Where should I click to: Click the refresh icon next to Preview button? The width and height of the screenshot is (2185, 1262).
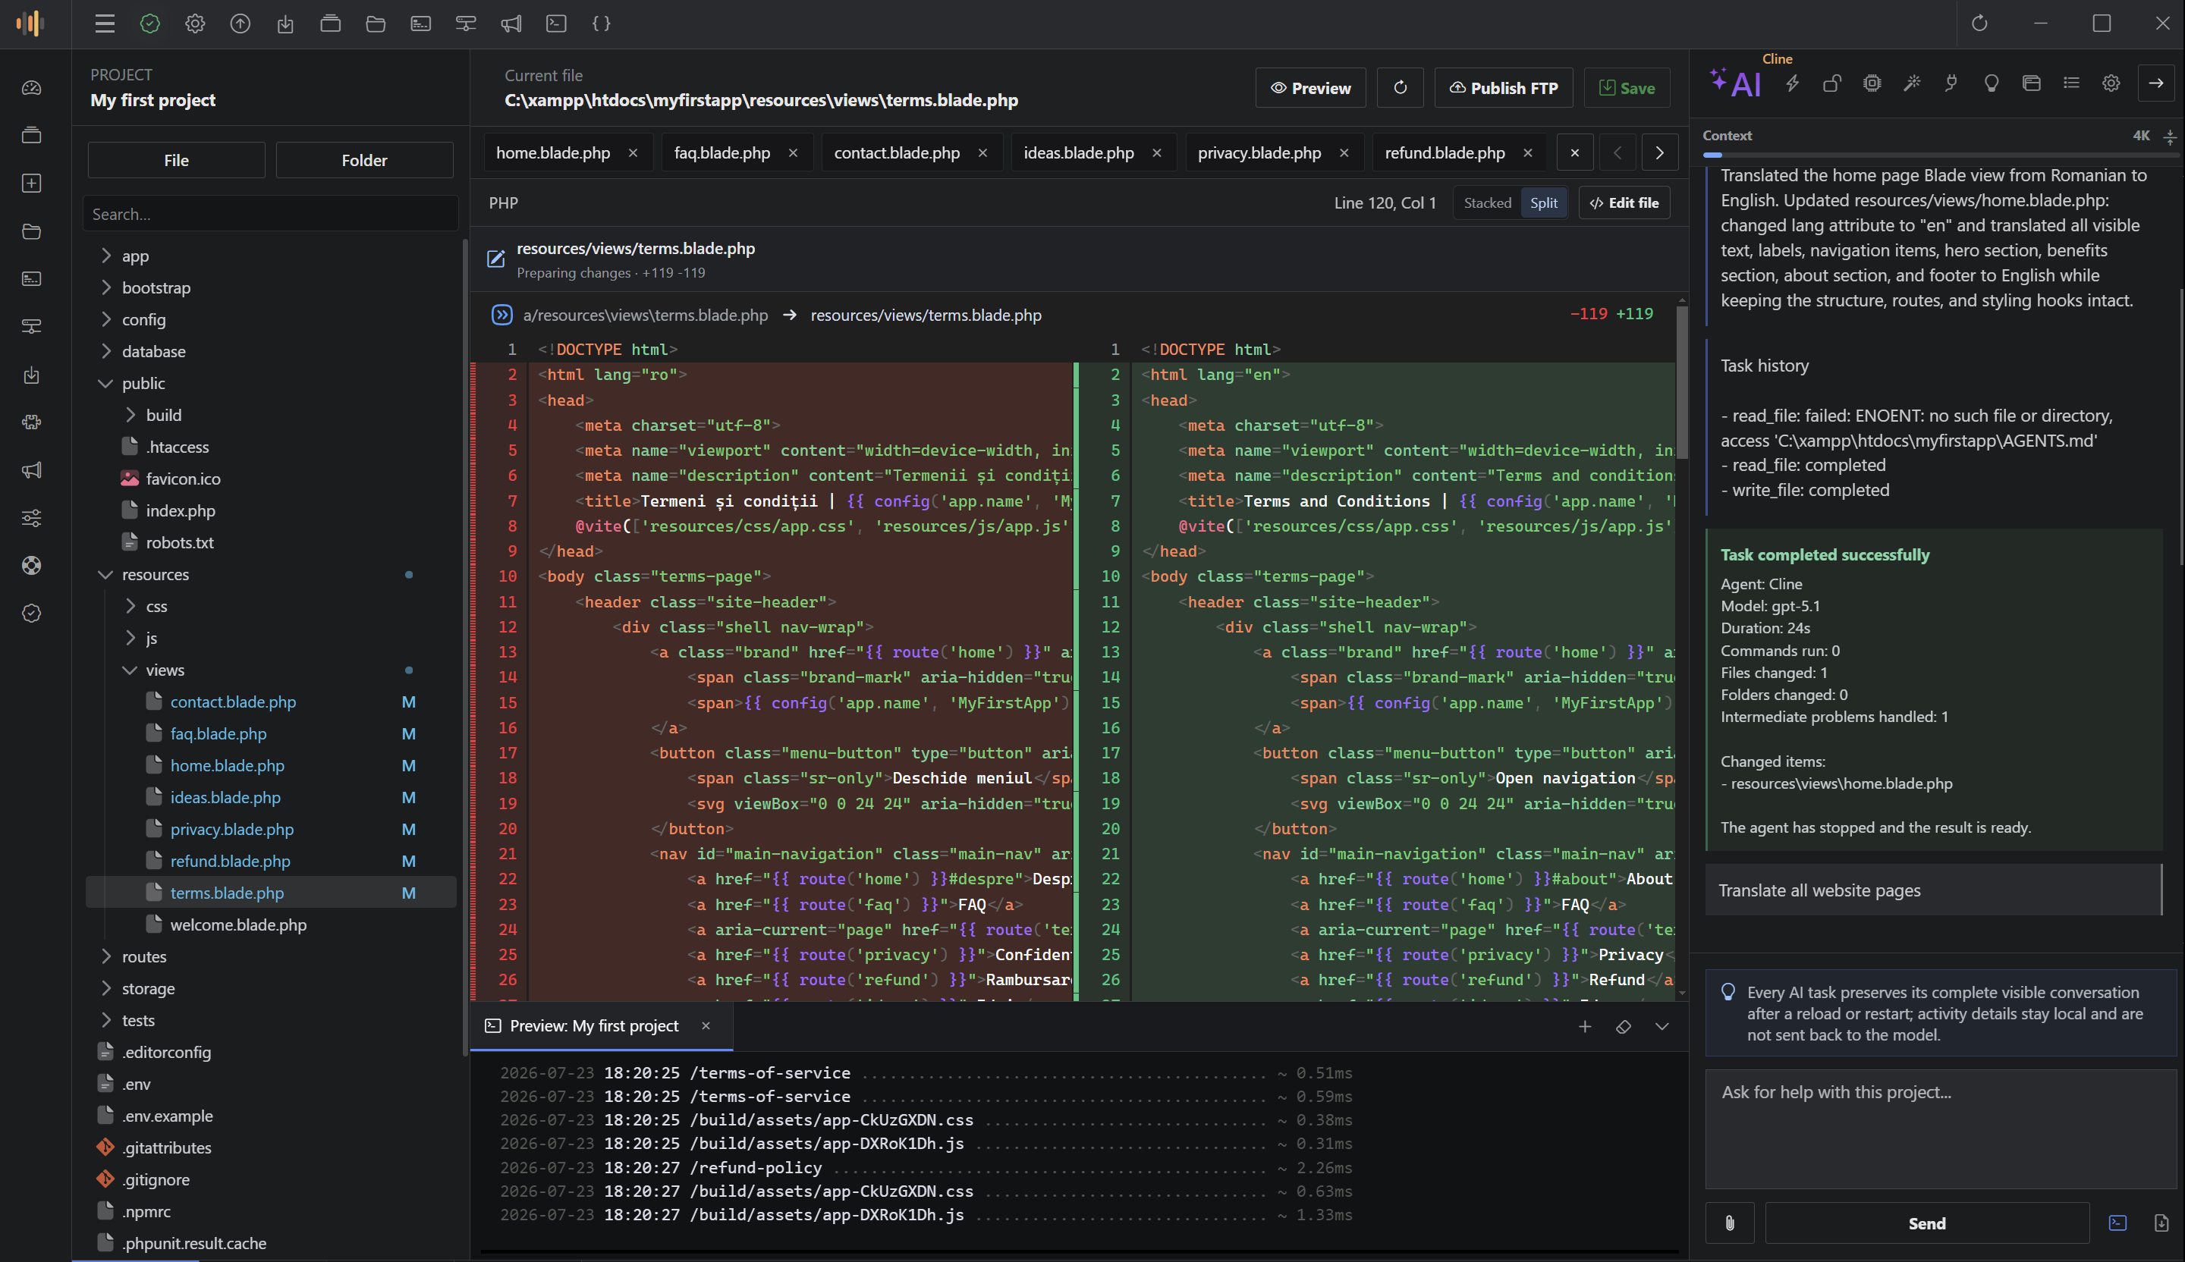[1401, 87]
